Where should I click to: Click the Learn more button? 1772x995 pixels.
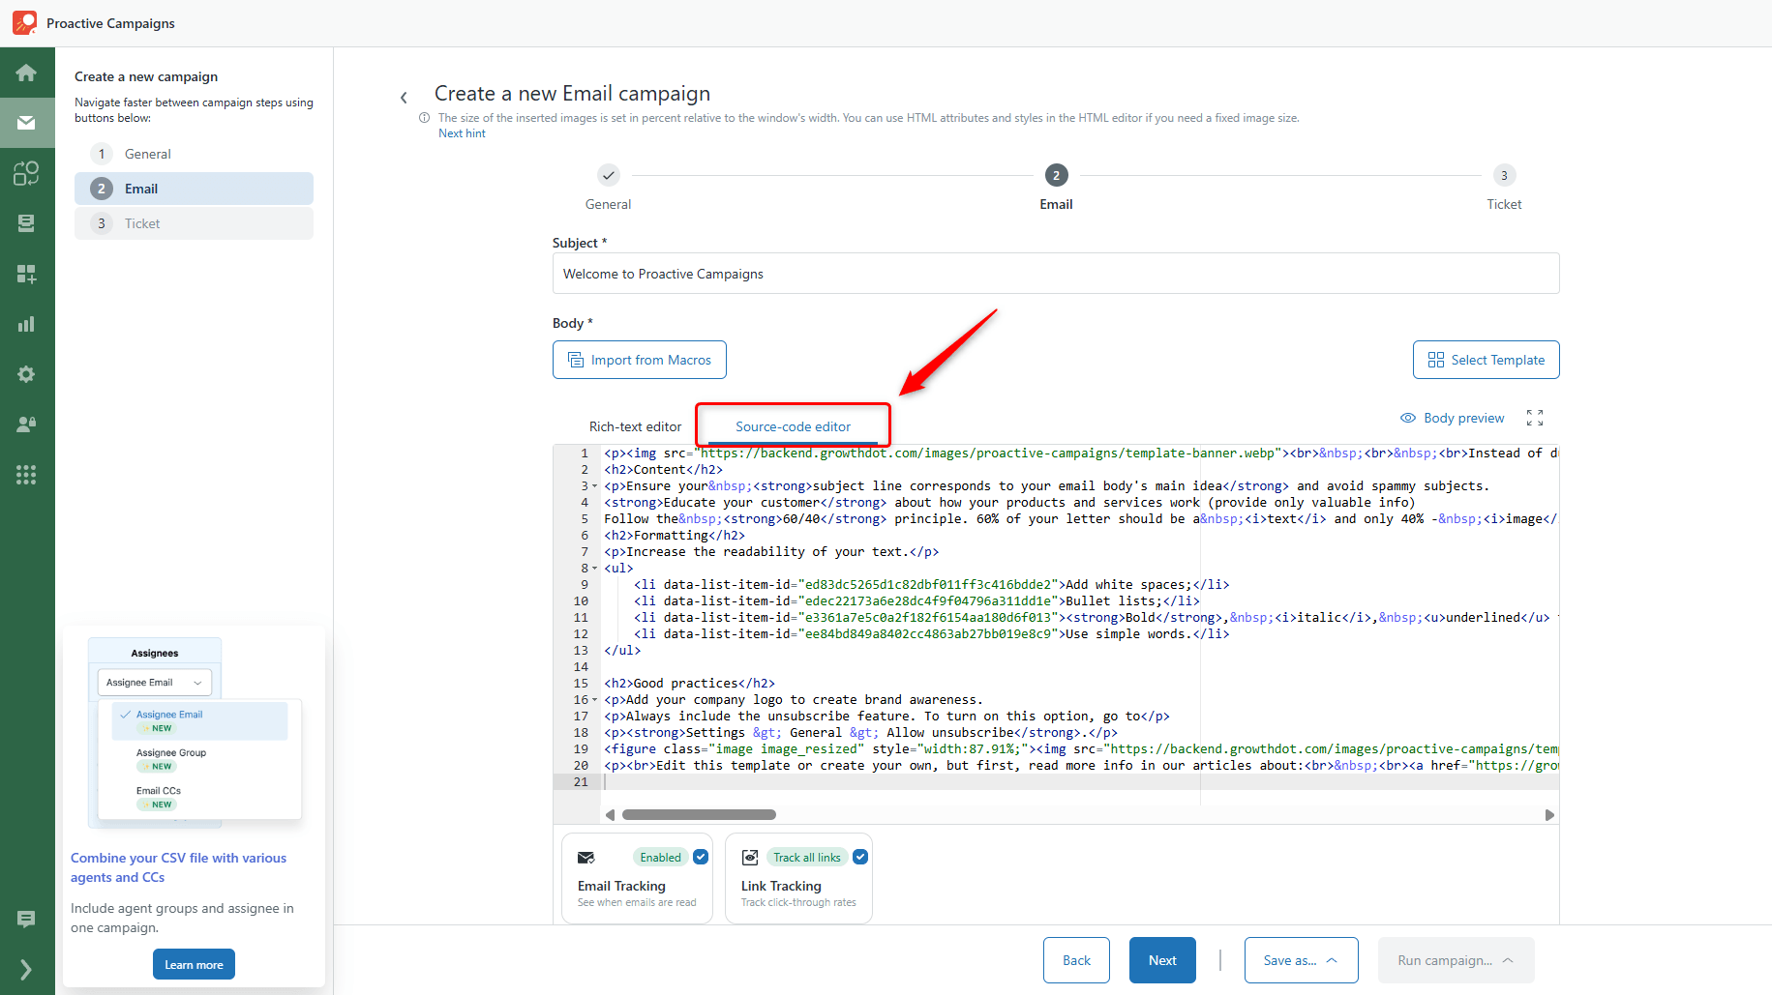pyautogui.click(x=194, y=964)
